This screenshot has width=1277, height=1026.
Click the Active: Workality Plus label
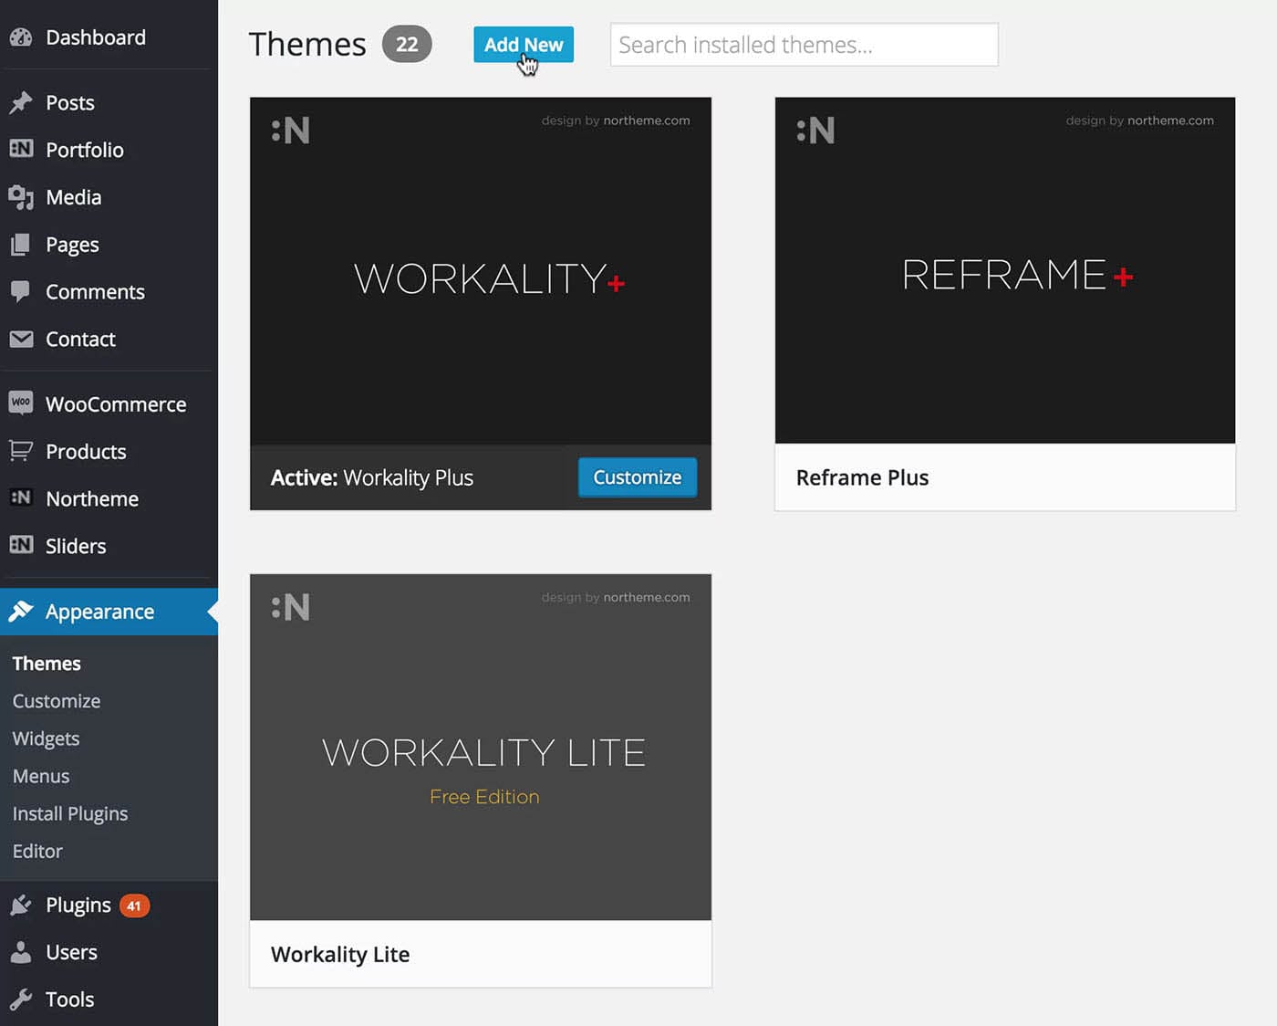(372, 478)
